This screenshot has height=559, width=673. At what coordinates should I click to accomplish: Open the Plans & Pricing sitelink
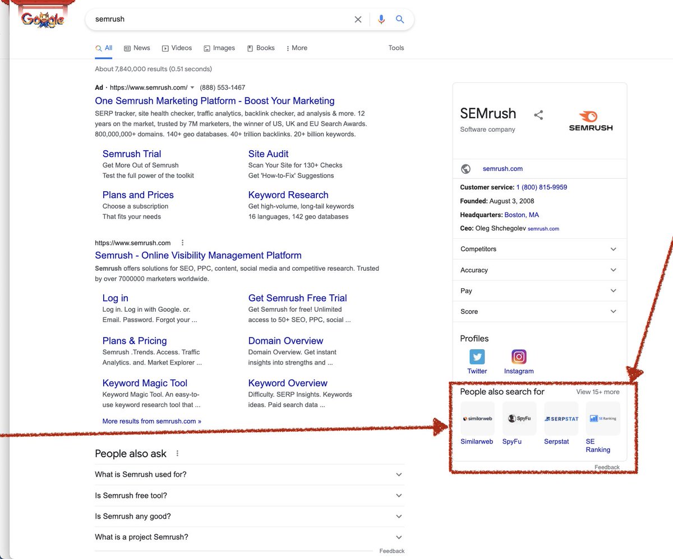tap(135, 340)
